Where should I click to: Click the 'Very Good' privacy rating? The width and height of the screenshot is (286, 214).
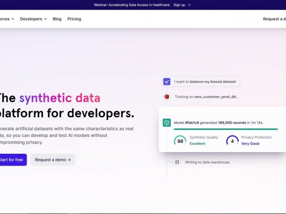click(x=250, y=143)
